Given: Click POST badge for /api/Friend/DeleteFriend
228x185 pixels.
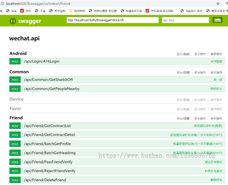Looking at the screenshot, I should [x=15, y=180].
